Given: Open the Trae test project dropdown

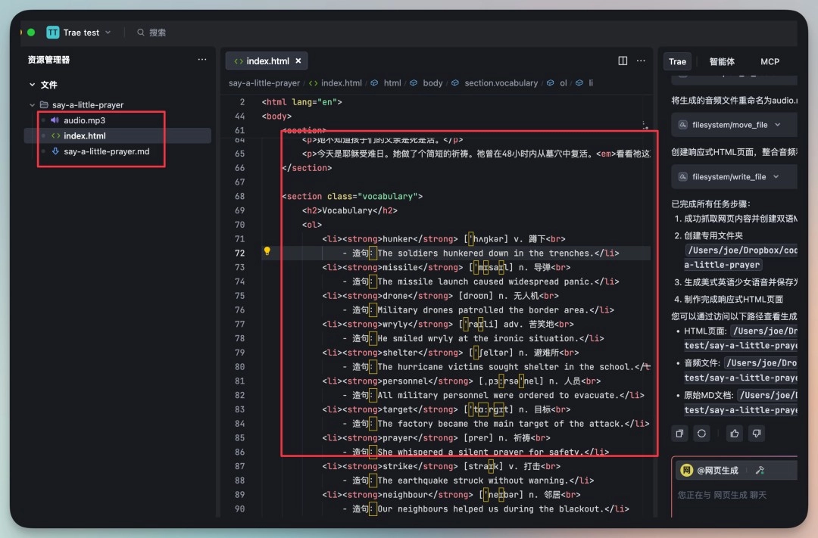Looking at the screenshot, I should [79, 33].
